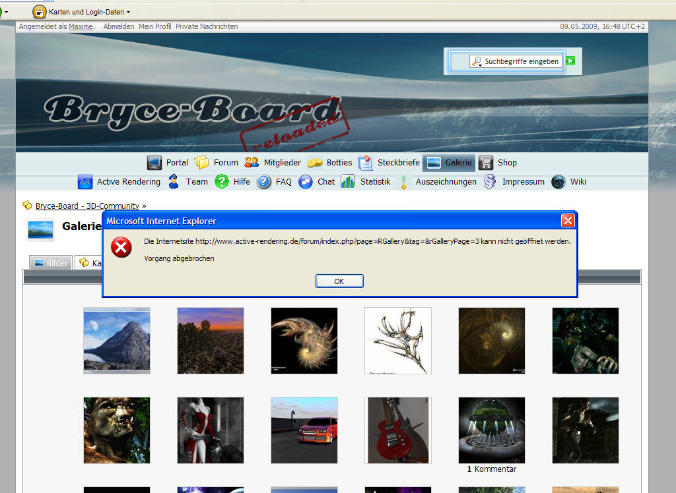Click the red error icon in dialog
The image size is (676, 493).
121,247
